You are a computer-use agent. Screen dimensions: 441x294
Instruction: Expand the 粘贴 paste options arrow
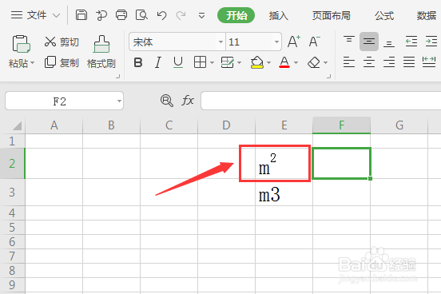(x=33, y=63)
